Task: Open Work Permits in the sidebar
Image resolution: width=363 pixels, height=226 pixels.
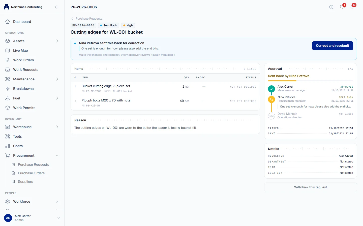Action: pos(32,108)
